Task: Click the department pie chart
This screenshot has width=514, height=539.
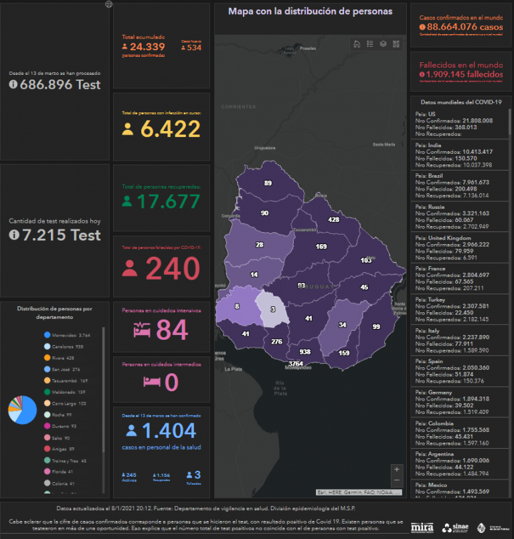Action: 22,410
